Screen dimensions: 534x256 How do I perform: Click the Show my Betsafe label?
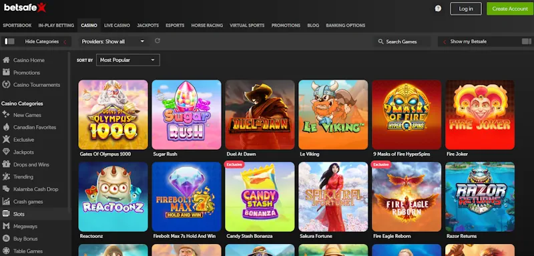pyautogui.click(x=469, y=41)
